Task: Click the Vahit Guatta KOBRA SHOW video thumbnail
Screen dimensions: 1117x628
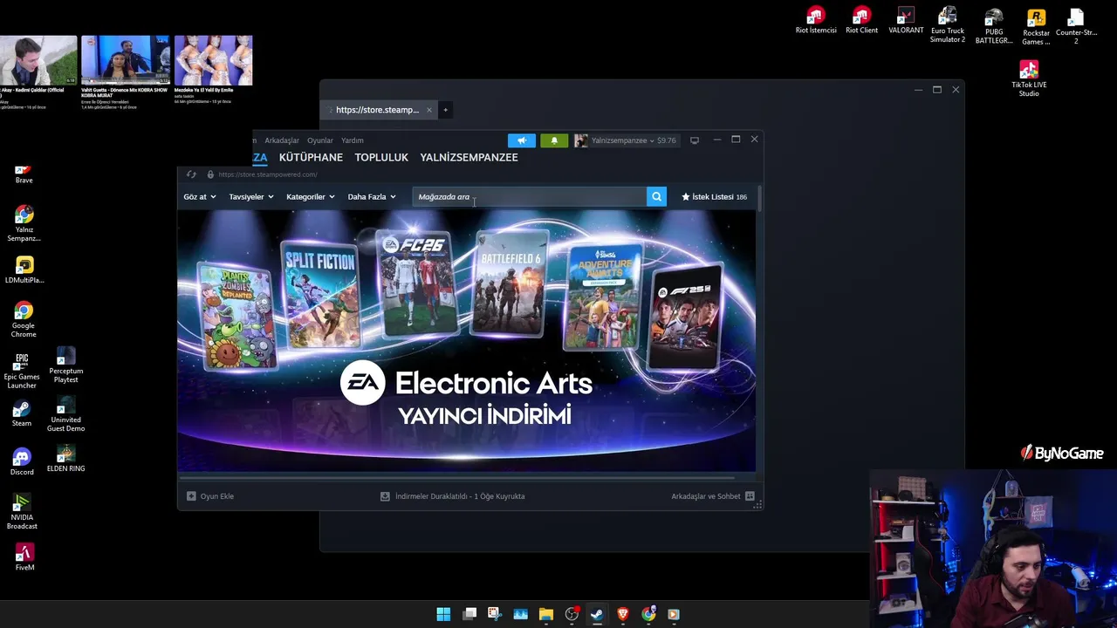Action: click(125, 60)
